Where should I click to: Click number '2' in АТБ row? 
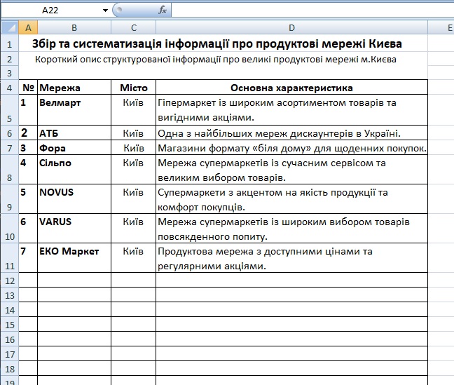(24, 133)
